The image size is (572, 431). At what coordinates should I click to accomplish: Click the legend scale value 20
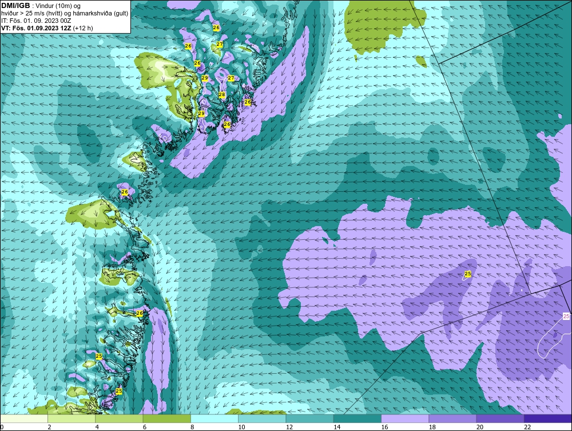tap(480, 427)
